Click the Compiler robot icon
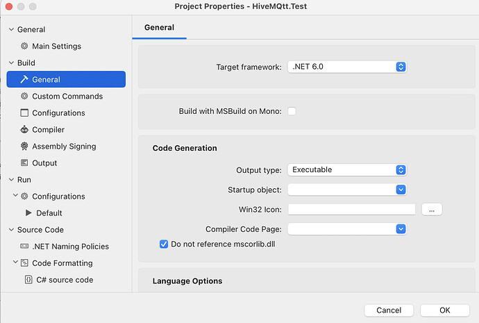The width and height of the screenshot is (479, 323). point(25,130)
